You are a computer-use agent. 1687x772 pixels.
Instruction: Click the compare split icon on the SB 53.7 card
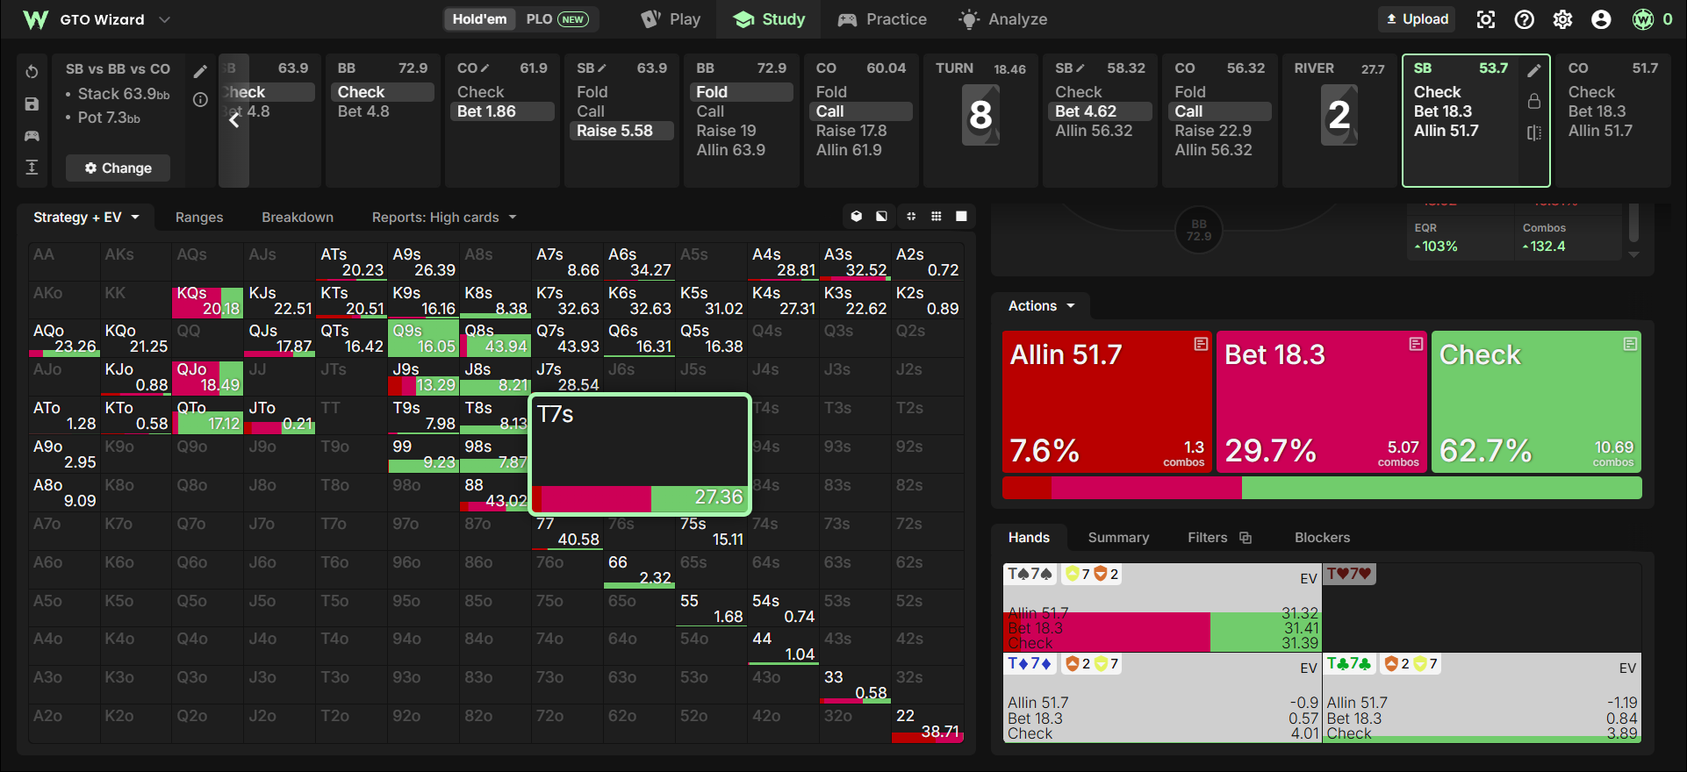[1534, 132]
